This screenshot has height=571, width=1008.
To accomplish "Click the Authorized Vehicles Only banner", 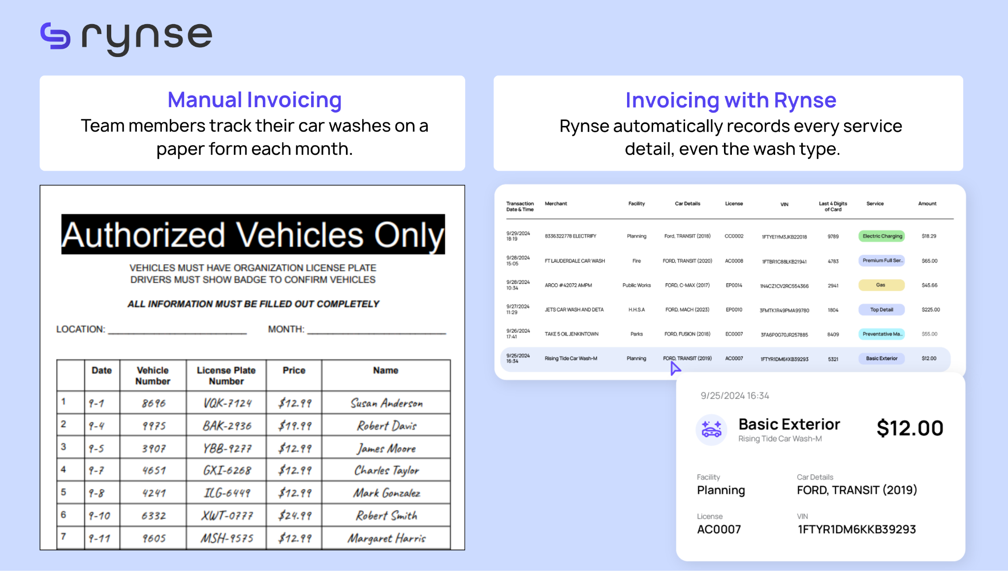I will tap(253, 235).
